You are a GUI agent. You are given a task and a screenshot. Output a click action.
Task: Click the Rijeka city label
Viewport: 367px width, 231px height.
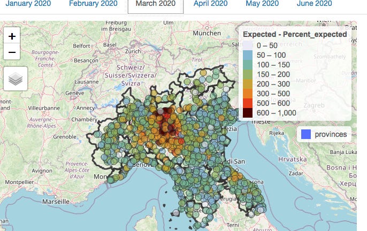(277, 133)
